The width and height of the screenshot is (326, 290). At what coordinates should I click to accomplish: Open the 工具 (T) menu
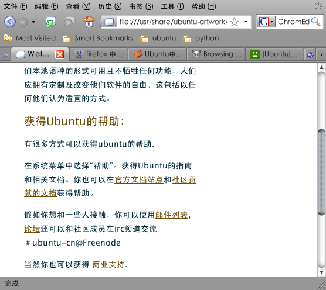tap(172, 6)
